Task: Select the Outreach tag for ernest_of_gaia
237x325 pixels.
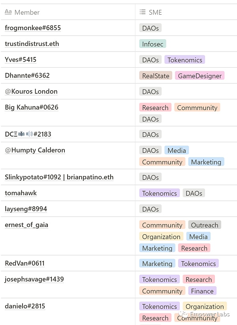Action: (205, 224)
